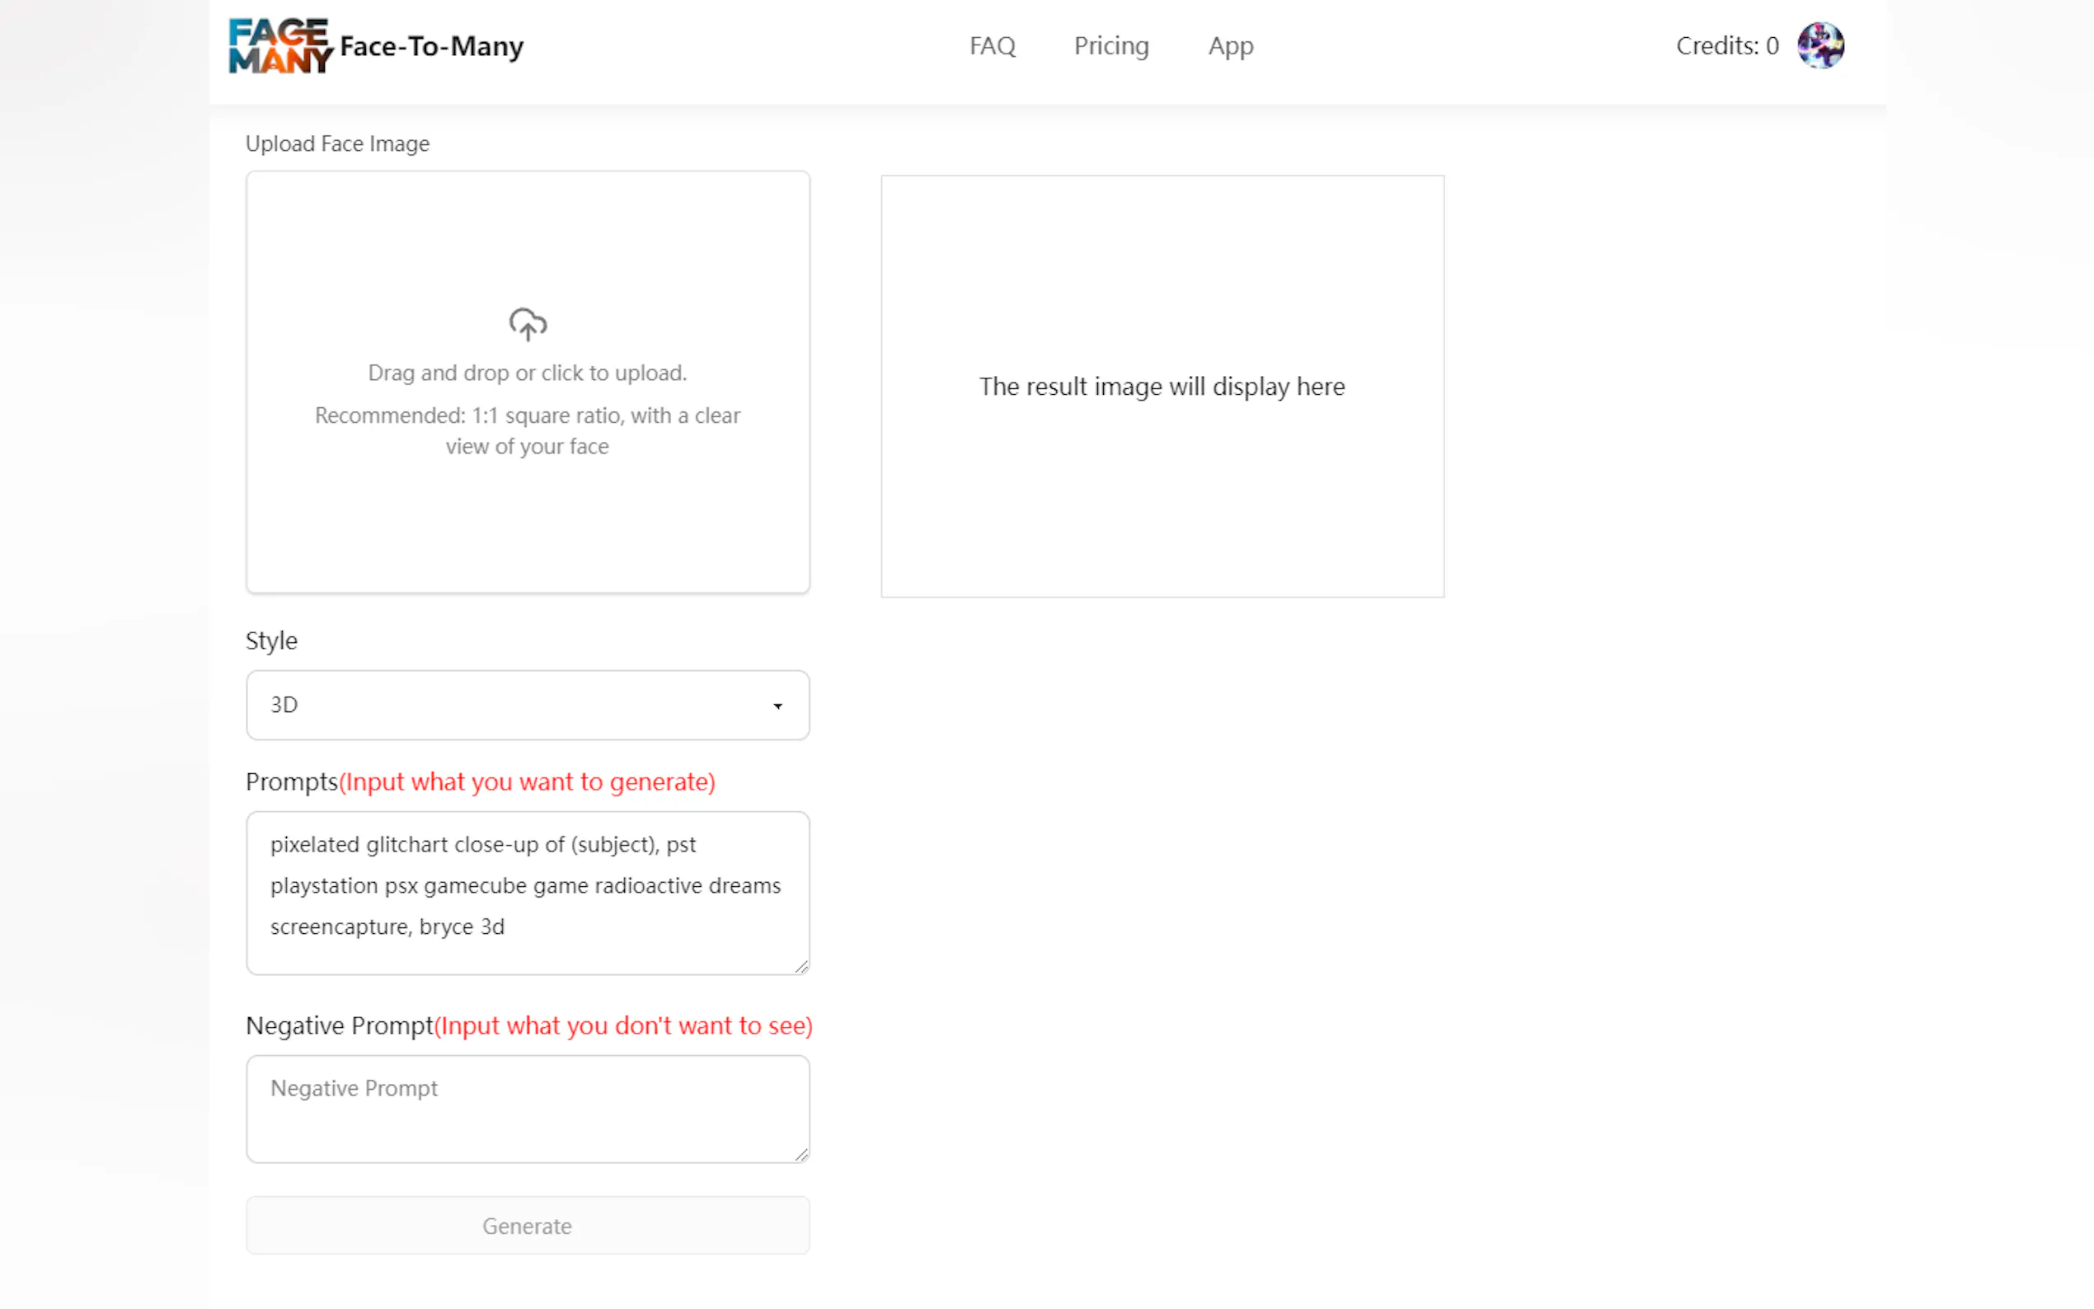The width and height of the screenshot is (2094, 1309).
Task: Click the Face Many logo icon
Action: coord(279,46)
